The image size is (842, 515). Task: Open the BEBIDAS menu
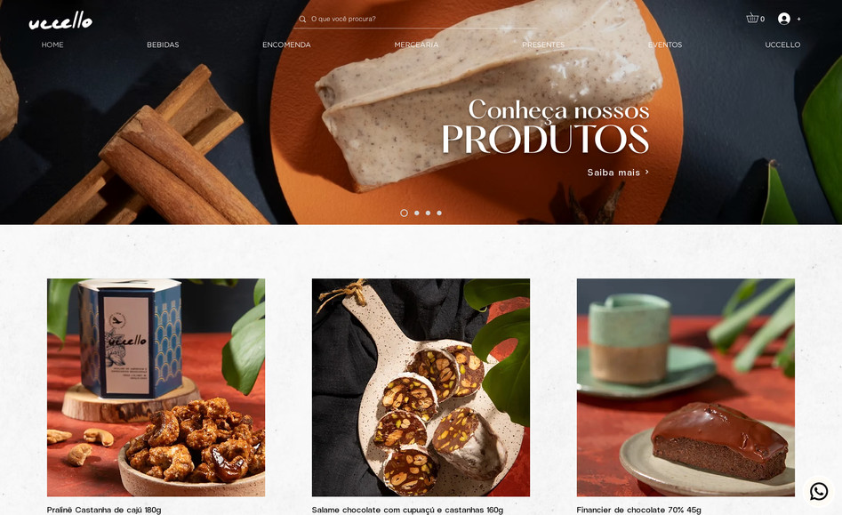coord(163,44)
